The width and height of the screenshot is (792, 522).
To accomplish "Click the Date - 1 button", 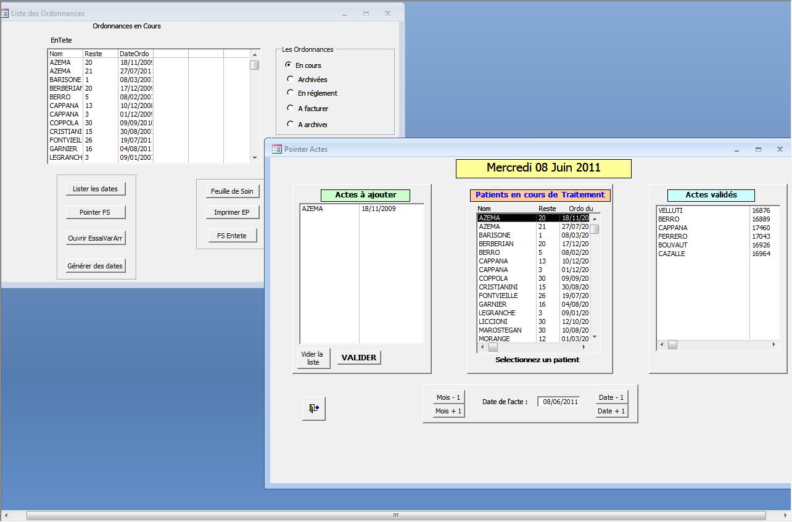I will [x=611, y=397].
